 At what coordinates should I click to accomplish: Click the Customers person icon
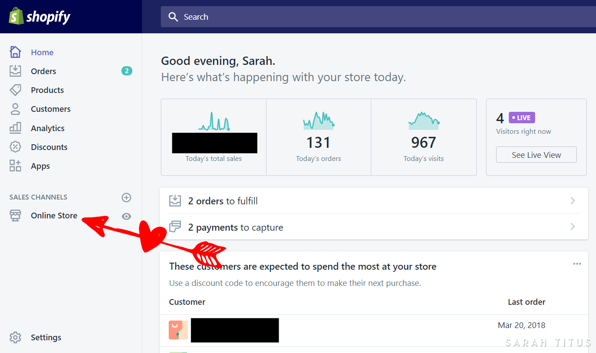(15, 109)
